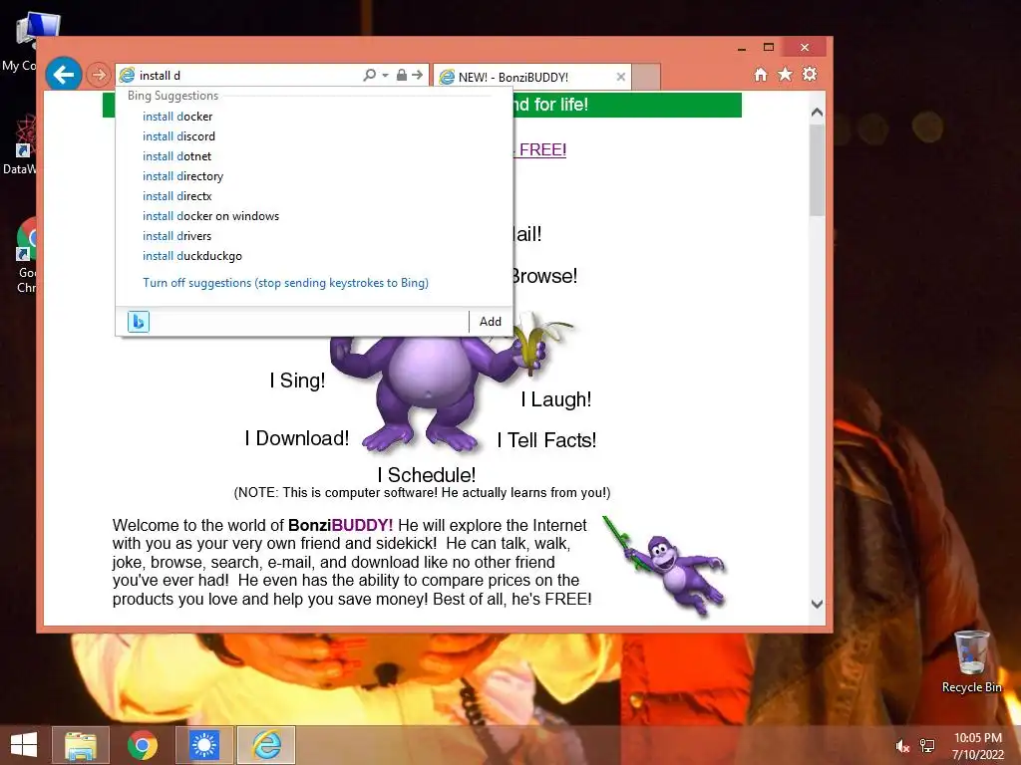Viewport: 1021px width, 765px height.
Task: Click the muted volume tray icon
Action: click(x=902, y=746)
